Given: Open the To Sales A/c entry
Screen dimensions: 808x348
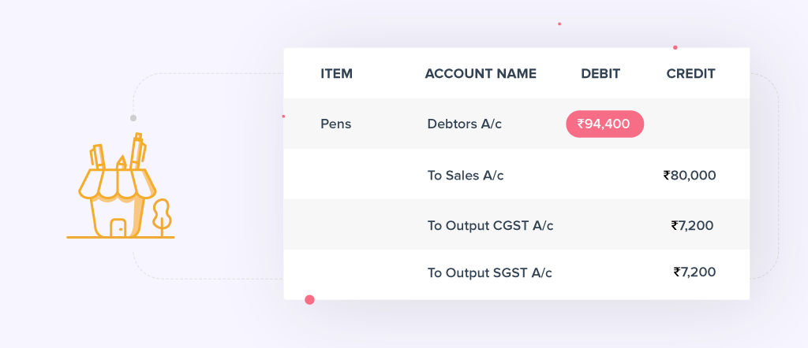Looking at the screenshot, I should tap(465, 176).
